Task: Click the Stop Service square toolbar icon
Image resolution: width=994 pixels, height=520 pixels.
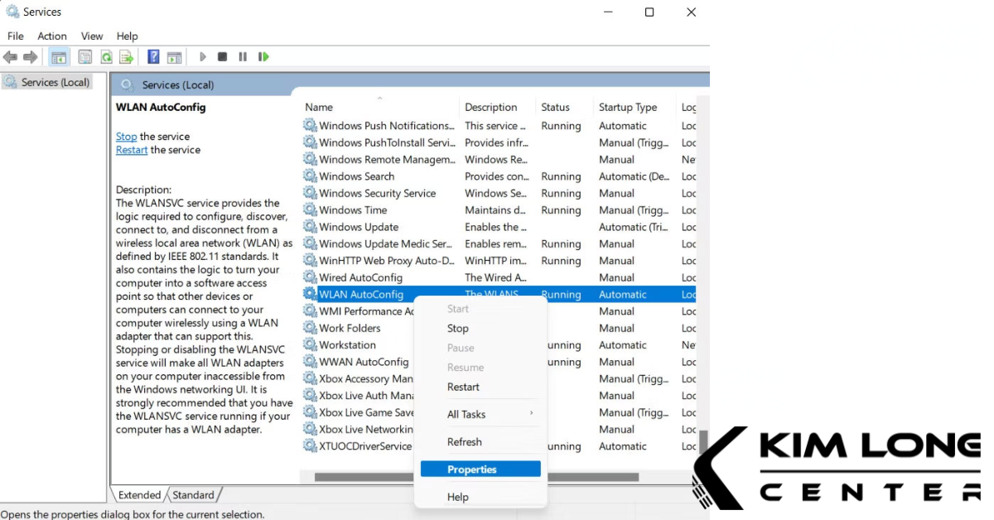Action: pos(222,57)
